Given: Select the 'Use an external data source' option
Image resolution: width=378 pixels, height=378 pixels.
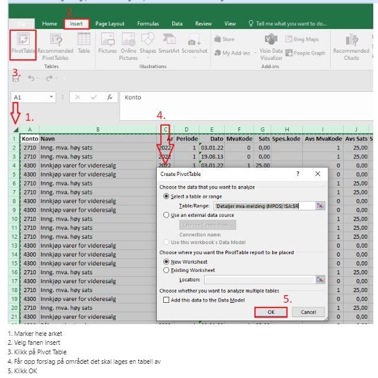Looking at the screenshot, I should point(166,215).
